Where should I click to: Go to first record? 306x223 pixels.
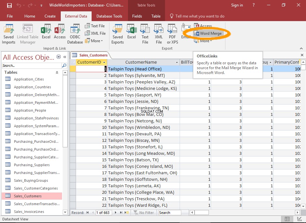(x=87, y=213)
